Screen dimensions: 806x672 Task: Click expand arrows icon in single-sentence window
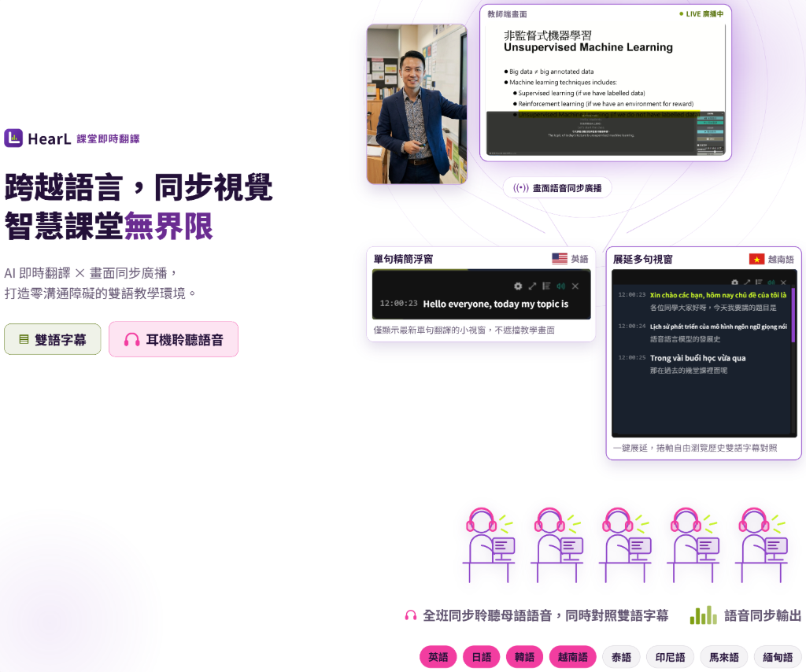pos(533,286)
